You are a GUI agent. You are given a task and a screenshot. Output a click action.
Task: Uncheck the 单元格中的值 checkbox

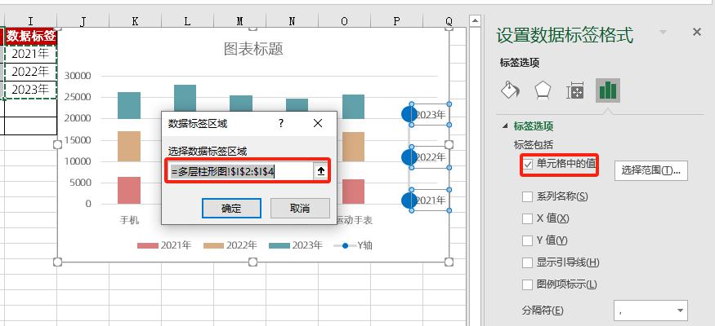(528, 164)
